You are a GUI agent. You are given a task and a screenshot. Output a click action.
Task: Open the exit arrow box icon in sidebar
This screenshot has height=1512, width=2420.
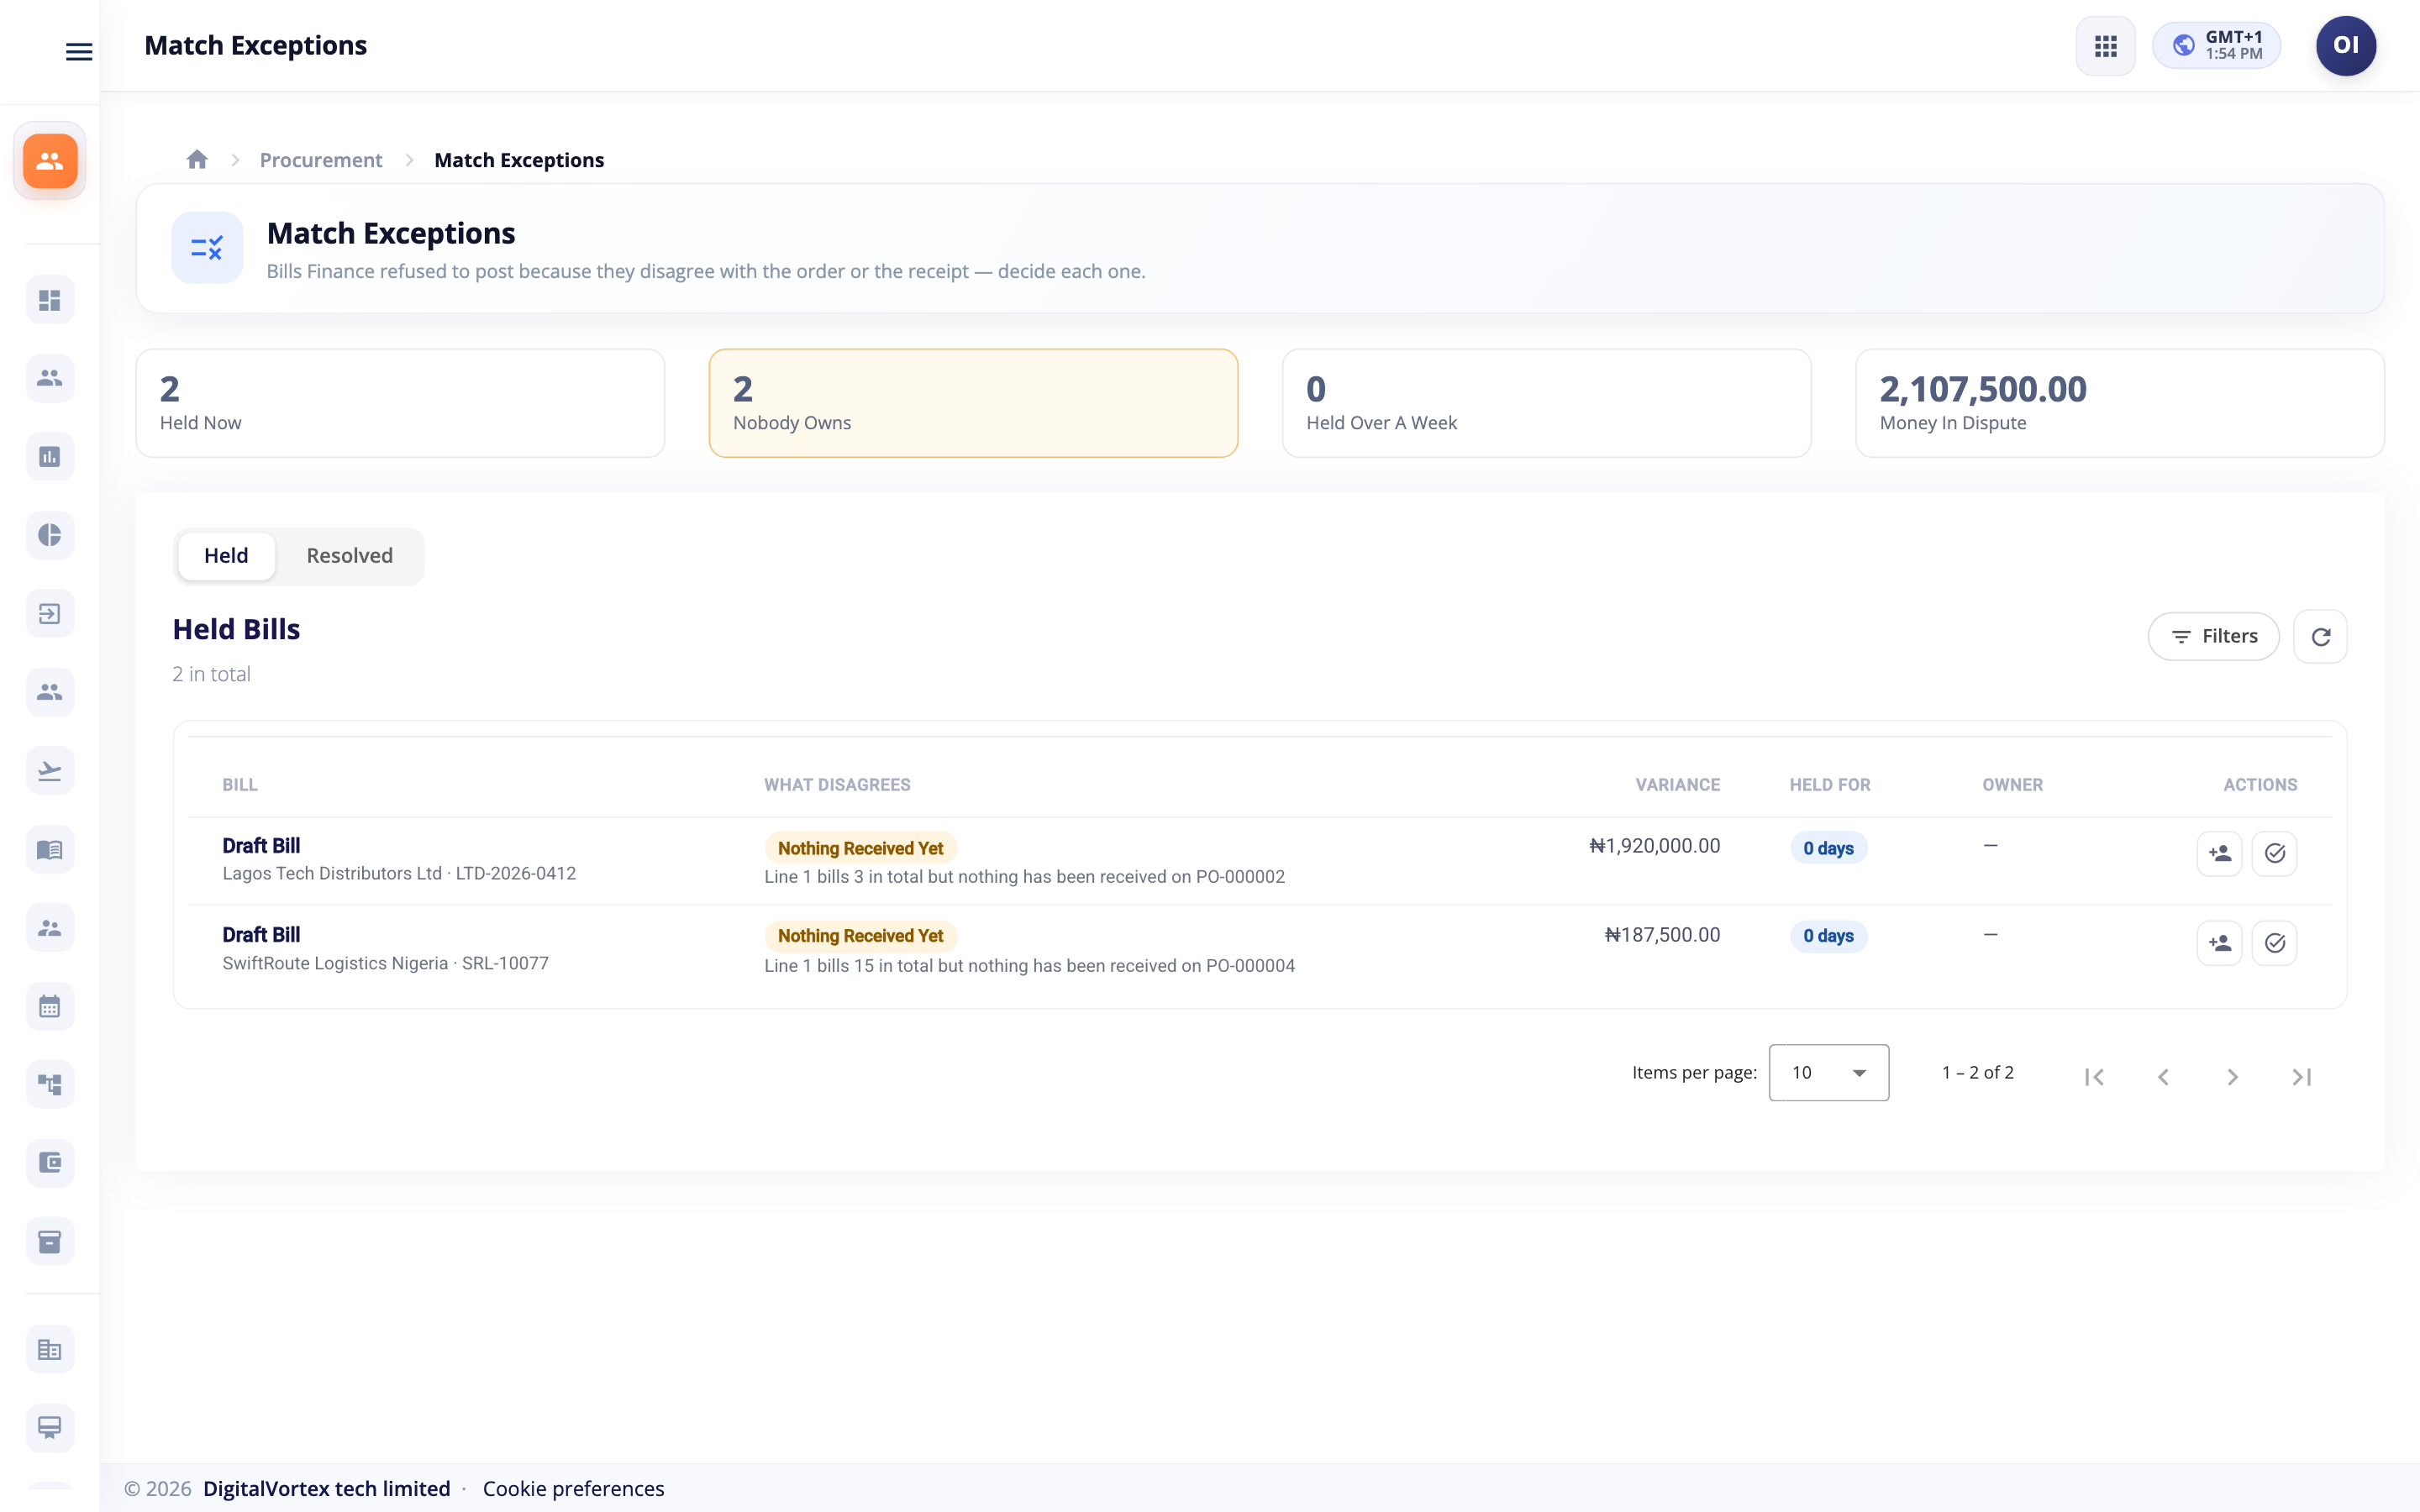[x=50, y=614]
